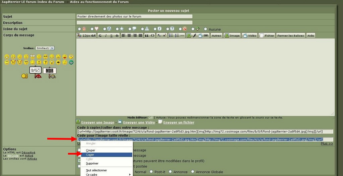Center align text in editor toolbar
343x176 pixels.
coord(129,35)
